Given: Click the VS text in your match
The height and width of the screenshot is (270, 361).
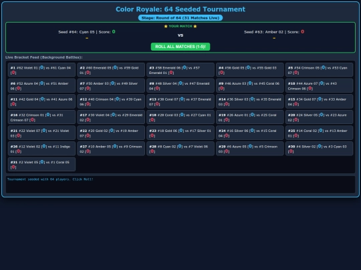Looking at the screenshot, I should coord(180,35).
